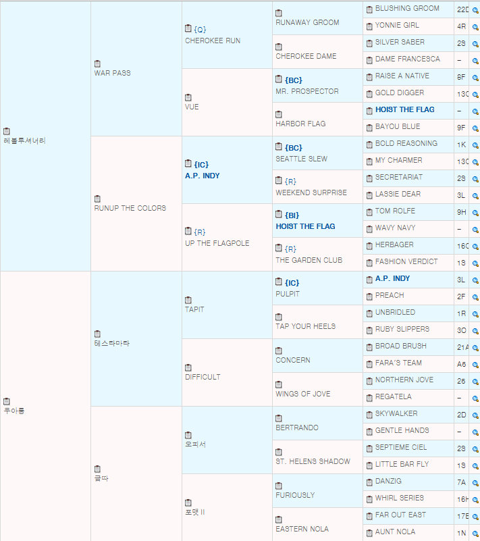Click the text WHIRL SERIES
Screen dimensions: 480x541
[399, 498]
